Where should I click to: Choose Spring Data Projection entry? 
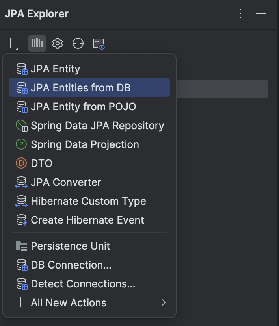[89, 144]
